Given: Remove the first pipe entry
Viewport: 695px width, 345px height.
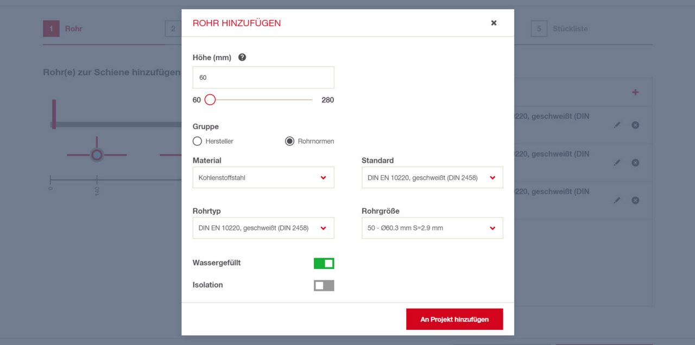Looking at the screenshot, I should pos(635,125).
